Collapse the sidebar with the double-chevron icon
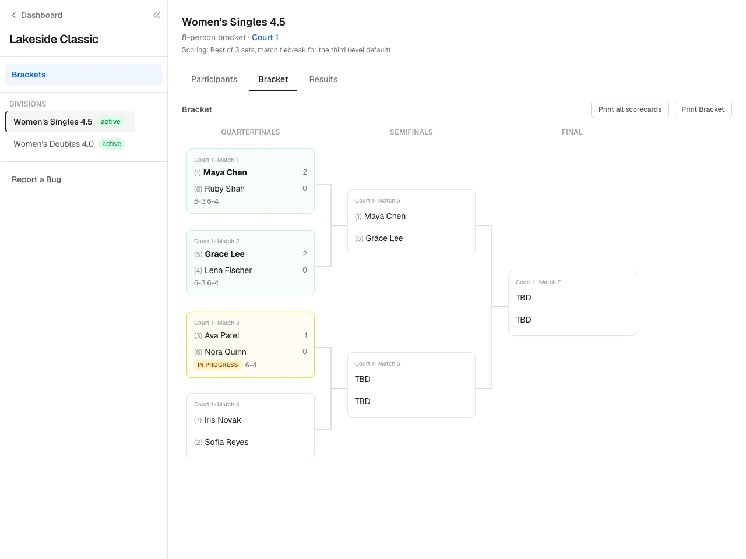 click(x=156, y=15)
